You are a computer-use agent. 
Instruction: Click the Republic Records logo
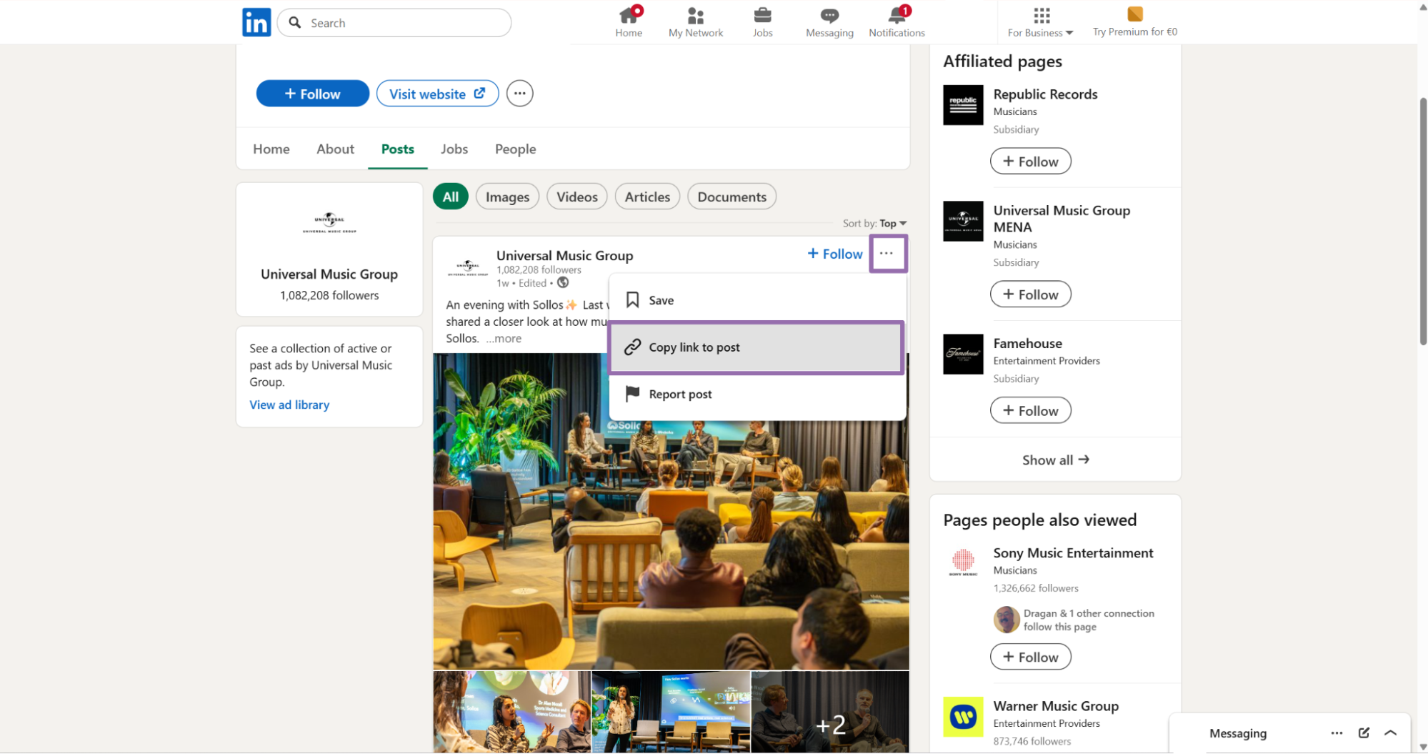(x=963, y=105)
